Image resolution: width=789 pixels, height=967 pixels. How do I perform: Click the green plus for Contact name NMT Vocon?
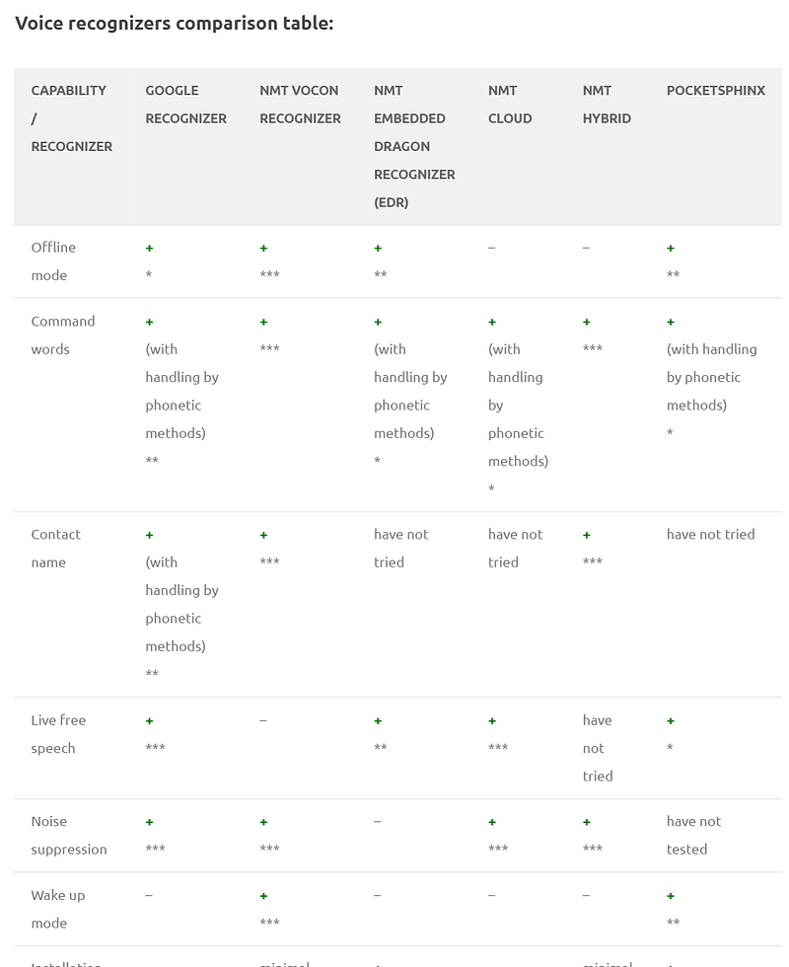click(x=264, y=535)
